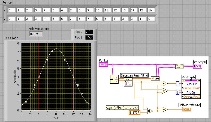Click the Halbwertsbreite label in block diagram
Viewport: 211px width, 122px height.
point(189,105)
